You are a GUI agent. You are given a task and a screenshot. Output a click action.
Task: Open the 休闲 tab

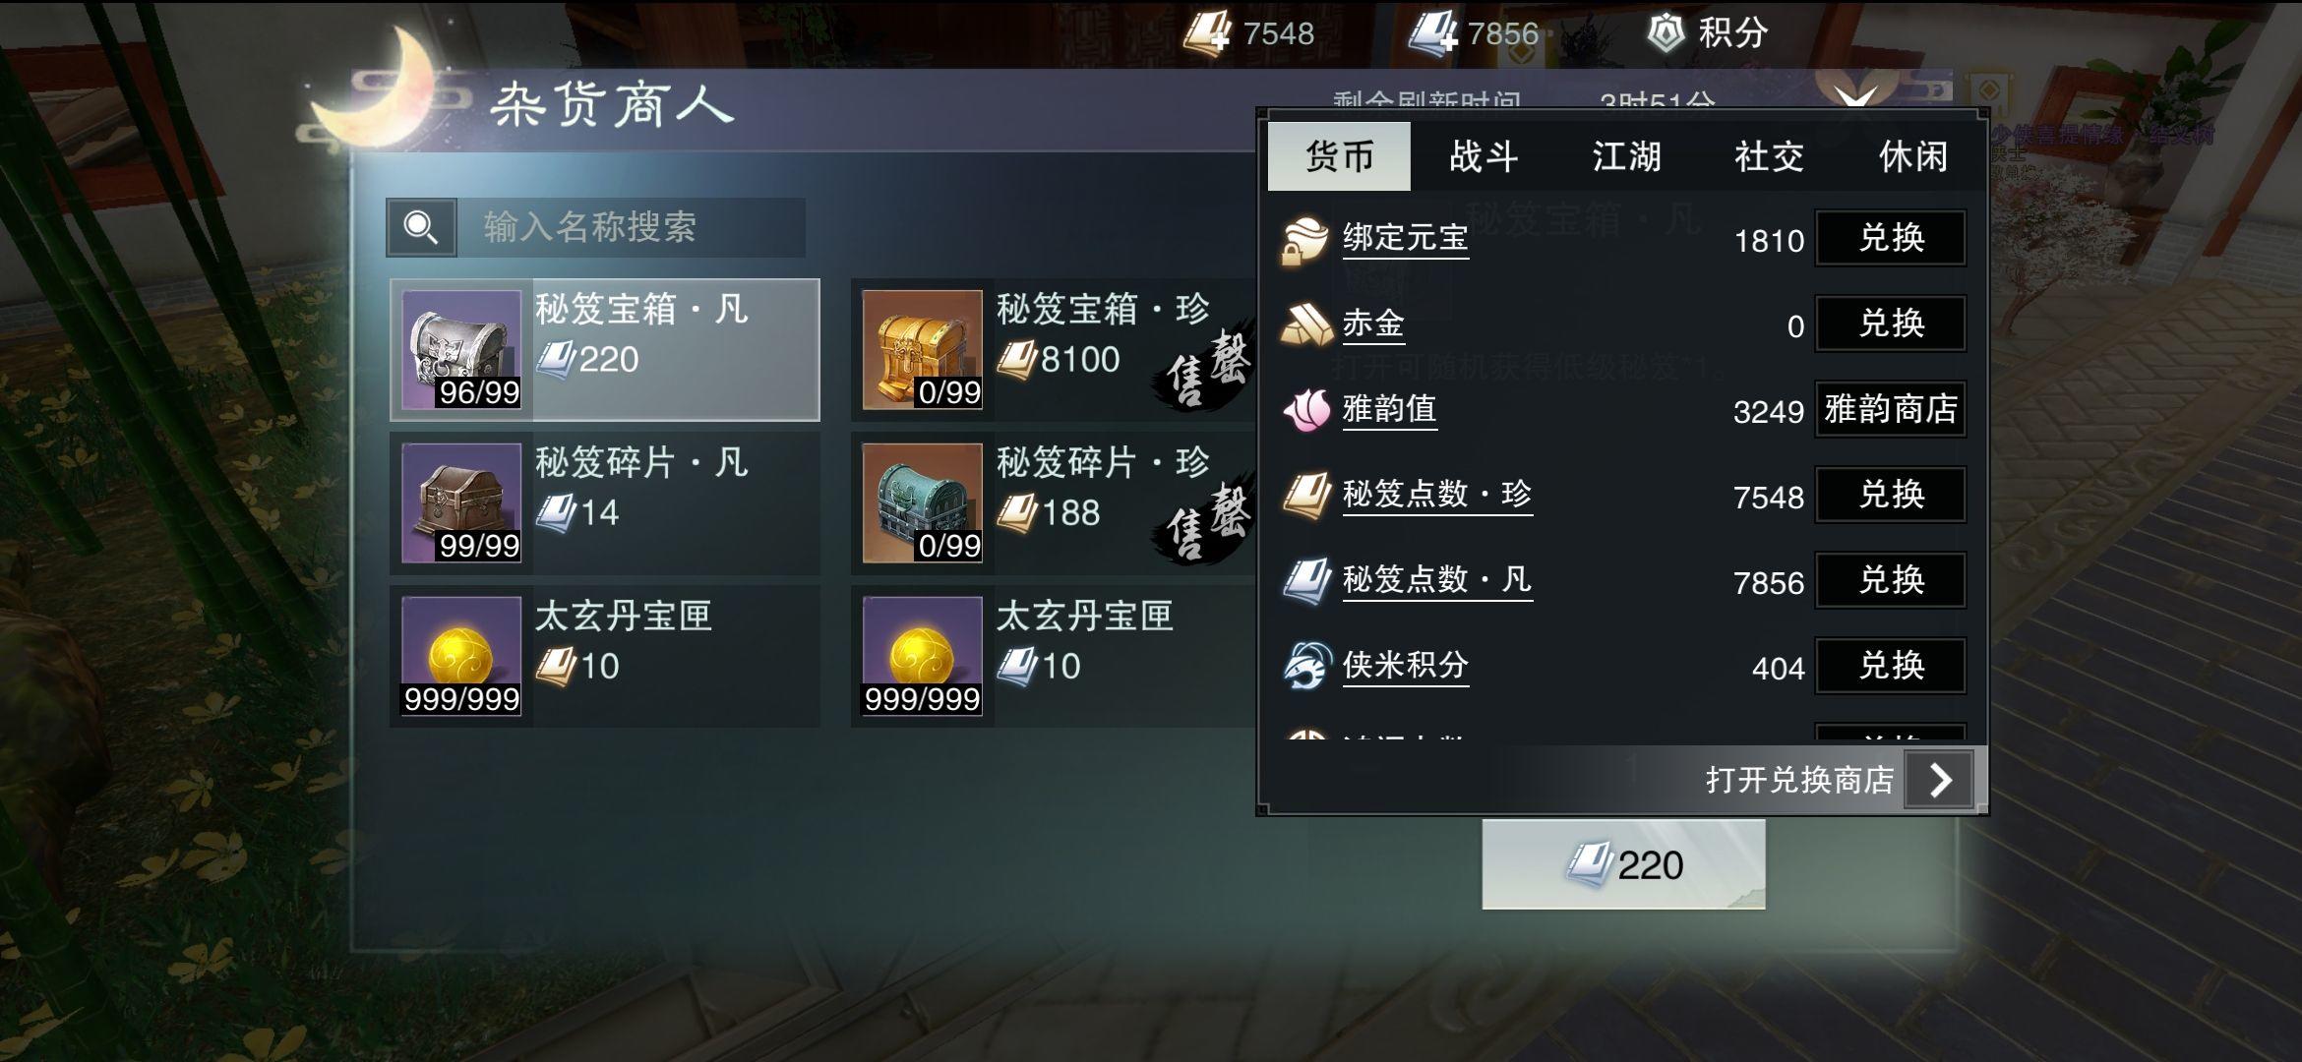[1912, 156]
